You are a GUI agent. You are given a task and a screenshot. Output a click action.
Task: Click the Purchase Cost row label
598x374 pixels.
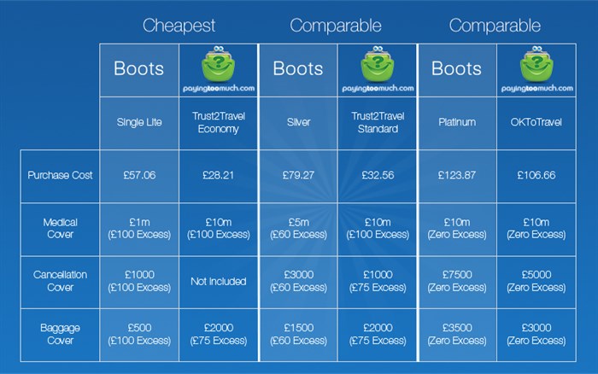click(60, 175)
